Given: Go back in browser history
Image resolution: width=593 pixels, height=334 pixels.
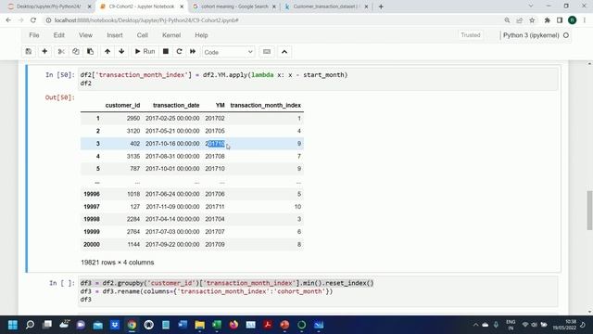Looking at the screenshot, I should (x=8, y=20).
